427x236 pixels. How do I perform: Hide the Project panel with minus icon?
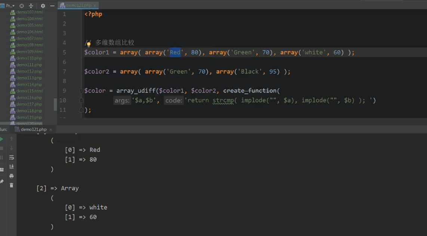coord(52,6)
